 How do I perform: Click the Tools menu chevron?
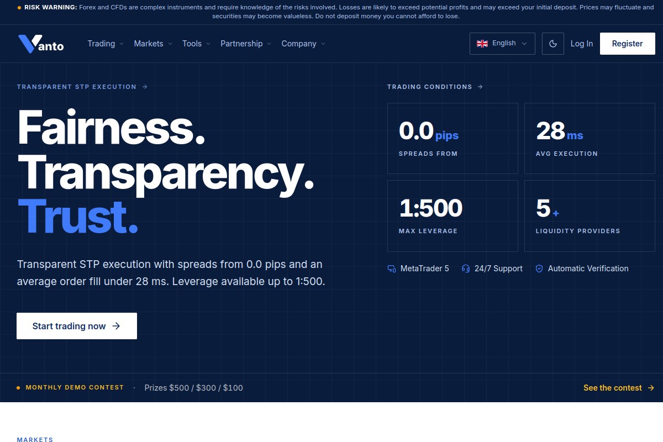click(x=208, y=44)
